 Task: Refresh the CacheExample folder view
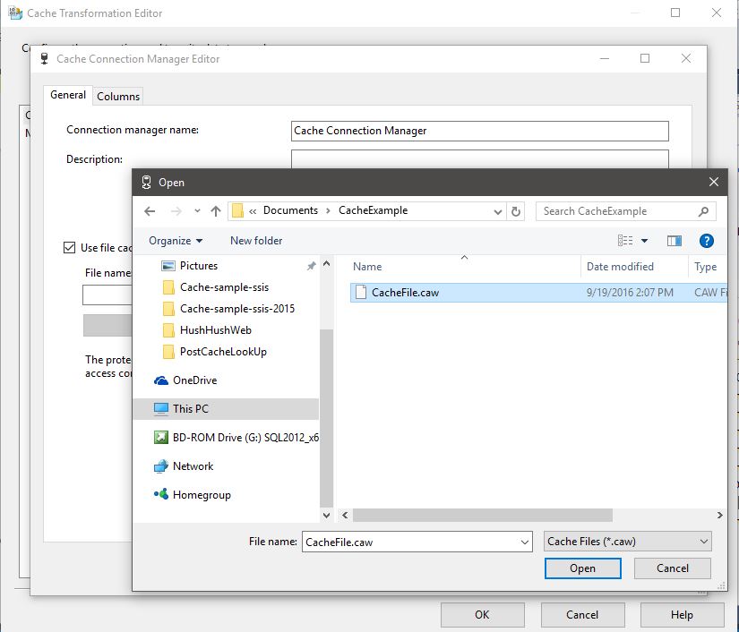pos(516,211)
